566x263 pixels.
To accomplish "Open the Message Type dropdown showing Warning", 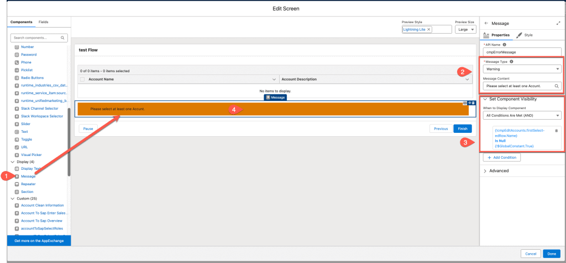I will coord(521,69).
